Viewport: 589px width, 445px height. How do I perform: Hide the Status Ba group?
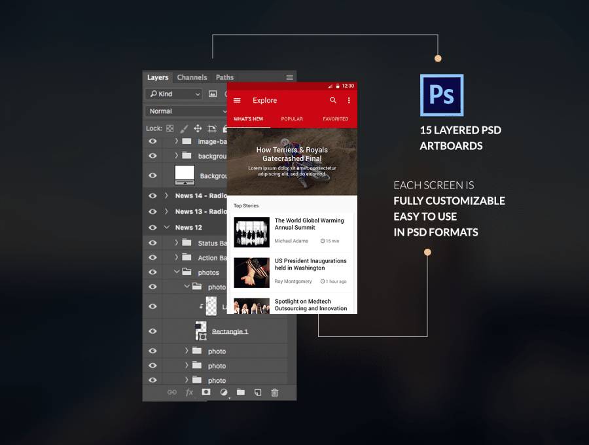pos(152,243)
